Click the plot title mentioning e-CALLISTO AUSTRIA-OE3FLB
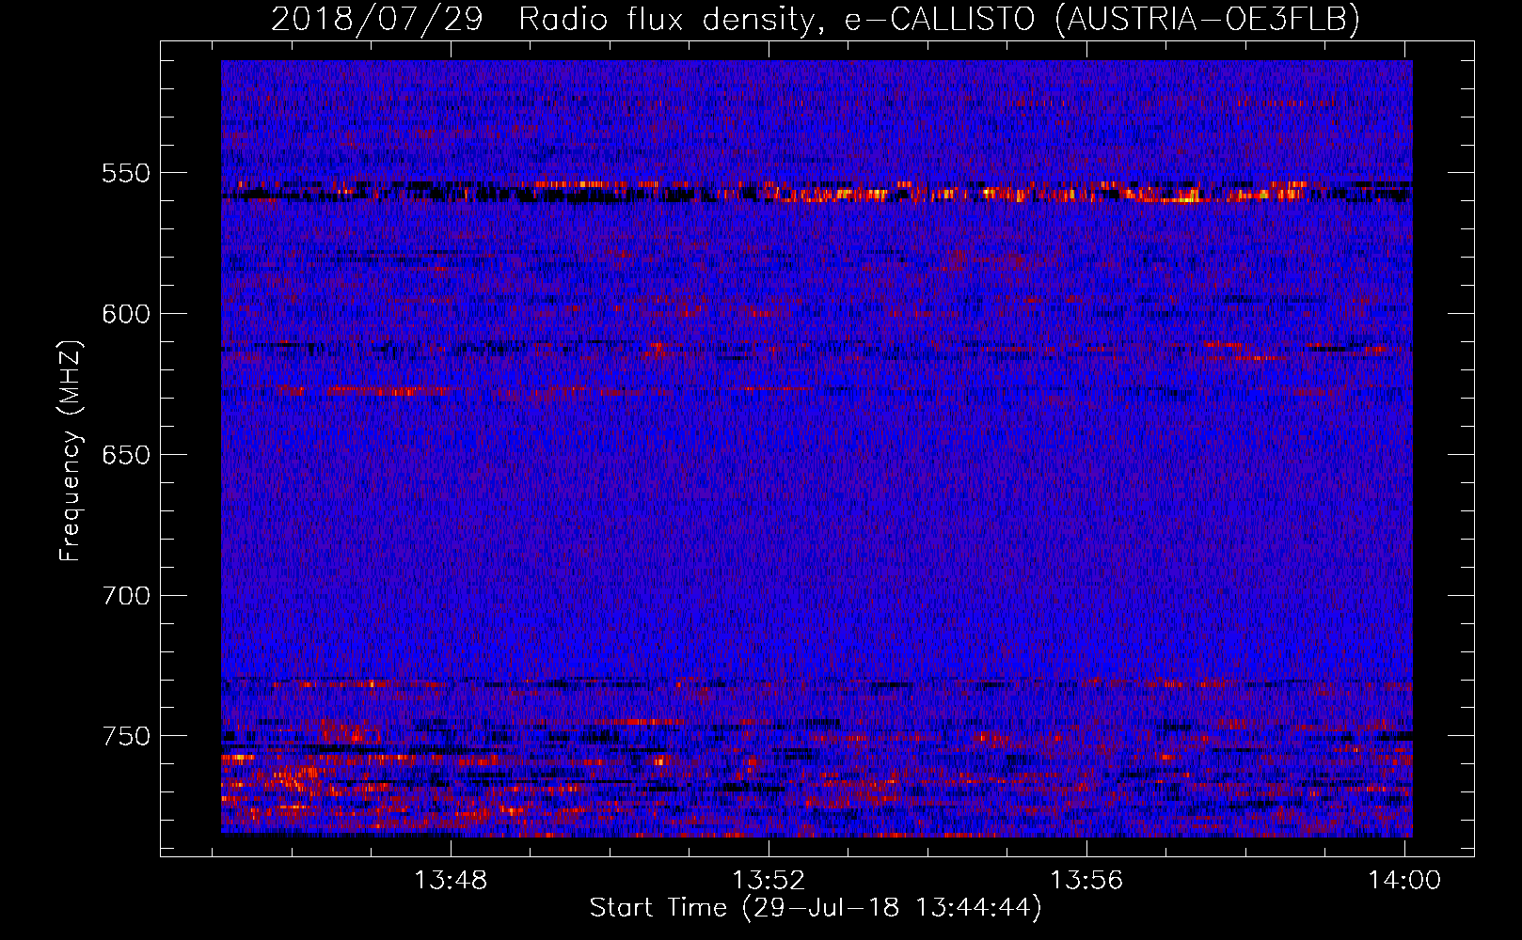This screenshot has width=1522, height=940. coord(816,19)
